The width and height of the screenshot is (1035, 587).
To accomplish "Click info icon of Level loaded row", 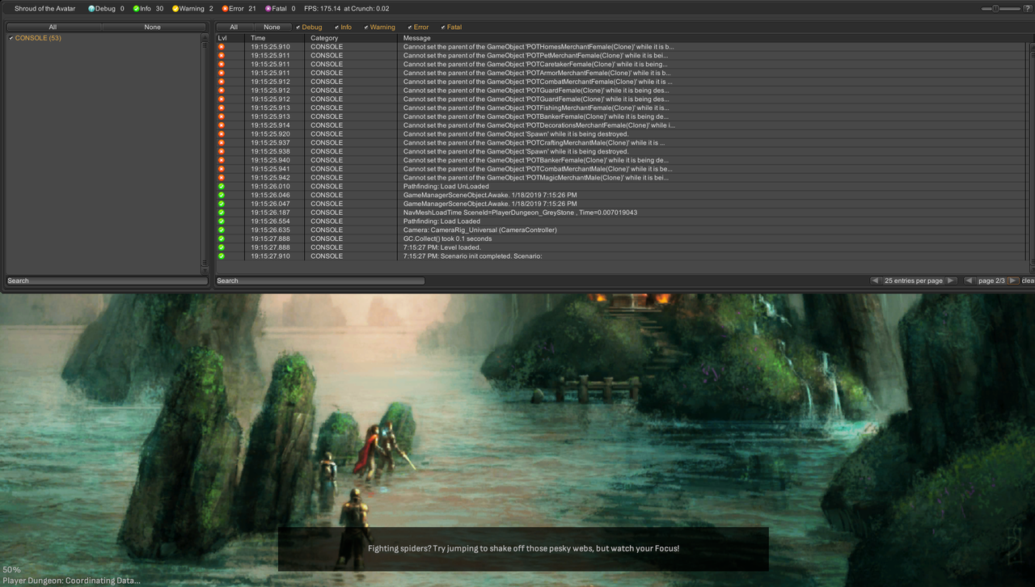I will [x=222, y=247].
